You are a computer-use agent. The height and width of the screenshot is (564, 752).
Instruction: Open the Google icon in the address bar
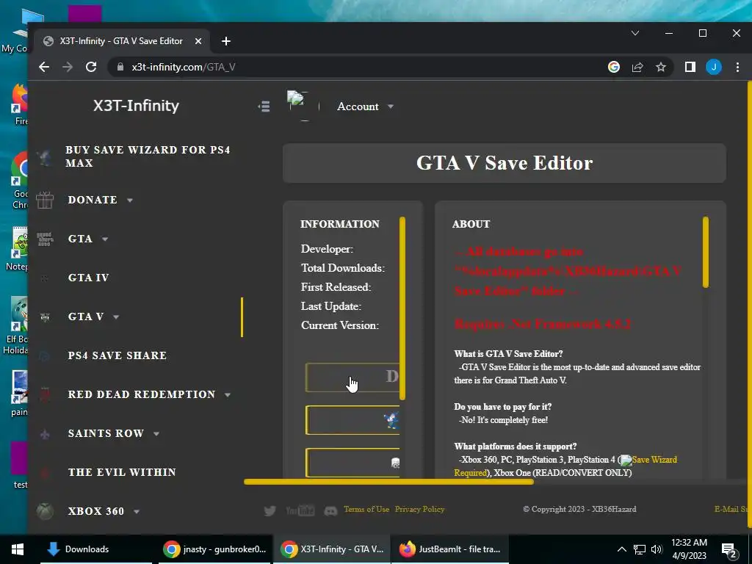tap(614, 67)
